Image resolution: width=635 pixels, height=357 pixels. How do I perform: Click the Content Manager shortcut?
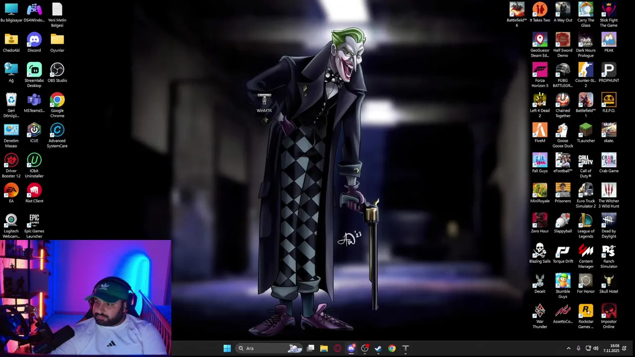(x=585, y=256)
